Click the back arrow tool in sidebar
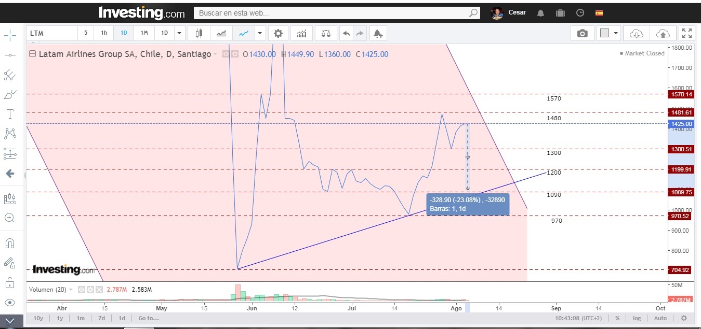The image size is (701, 329). point(10,174)
